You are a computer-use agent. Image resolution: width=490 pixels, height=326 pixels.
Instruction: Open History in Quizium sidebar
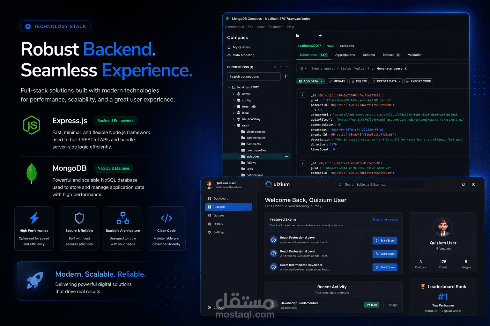(x=215, y=224)
